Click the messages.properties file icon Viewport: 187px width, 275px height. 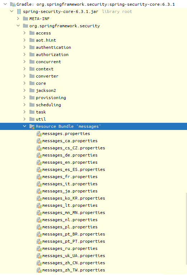(x=39, y=134)
